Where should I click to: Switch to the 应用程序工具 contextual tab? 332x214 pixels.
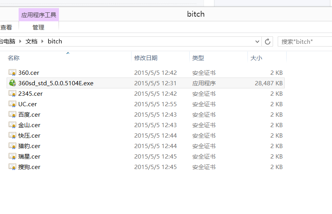pyautogui.click(x=39, y=15)
